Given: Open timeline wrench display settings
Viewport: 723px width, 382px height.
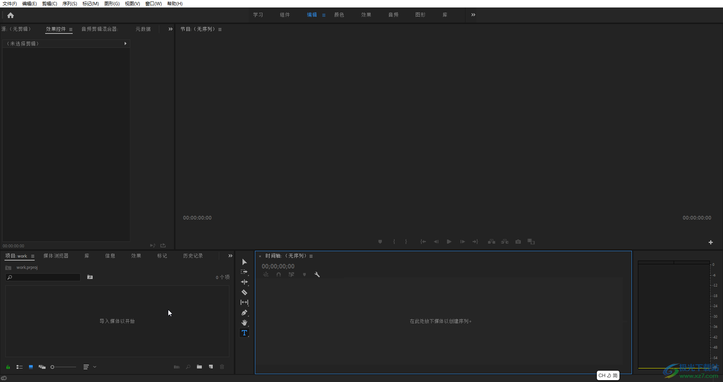Looking at the screenshot, I should tap(317, 275).
